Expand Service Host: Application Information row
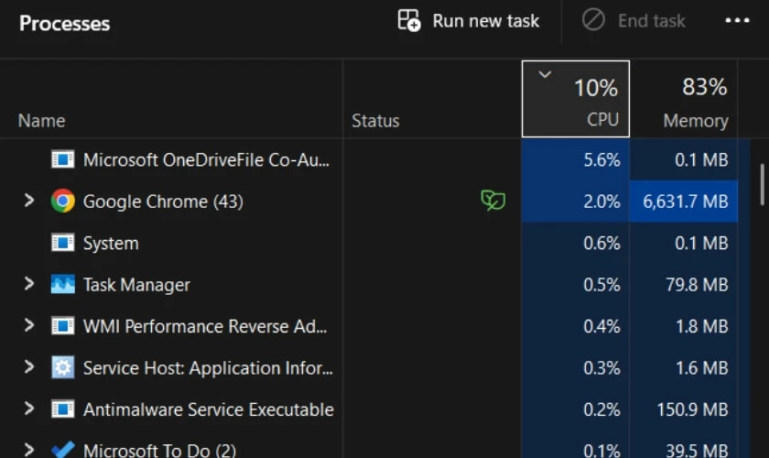 point(29,367)
